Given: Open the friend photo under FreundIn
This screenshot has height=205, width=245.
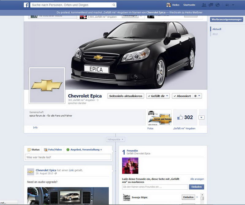Looking at the screenshot, I should click(x=130, y=166).
